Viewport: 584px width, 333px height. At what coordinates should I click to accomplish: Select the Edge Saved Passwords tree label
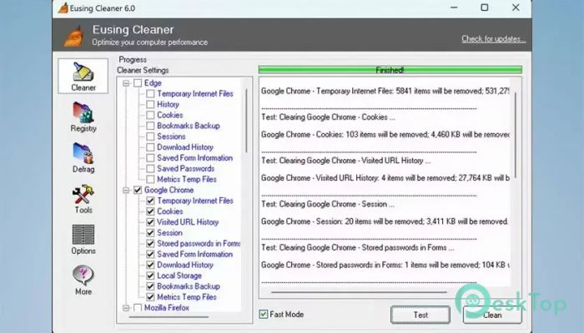(185, 169)
